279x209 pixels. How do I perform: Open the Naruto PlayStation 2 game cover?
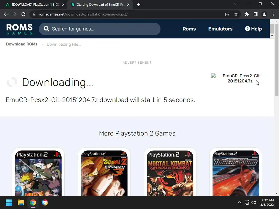[38, 173]
